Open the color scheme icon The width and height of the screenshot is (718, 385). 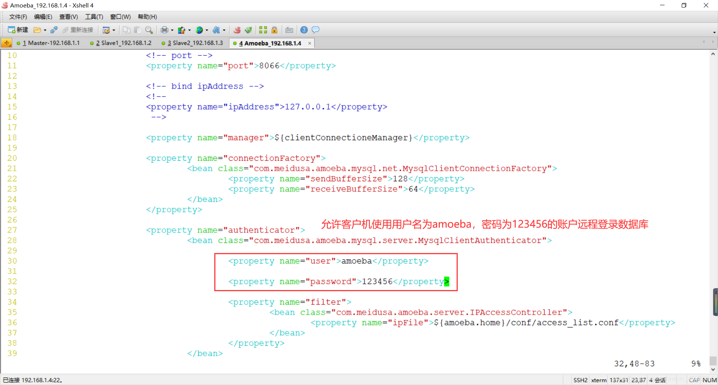tap(182, 30)
